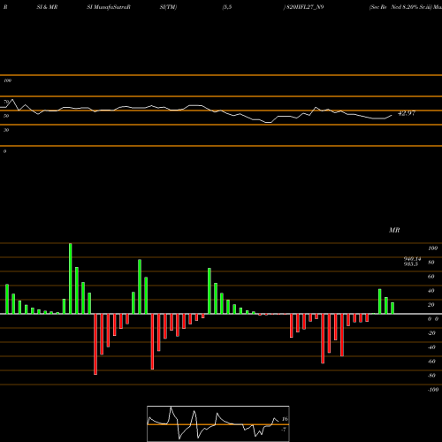Click the RSI axis label 70
This screenshot has width=442, height=442.
coord(6,102)
